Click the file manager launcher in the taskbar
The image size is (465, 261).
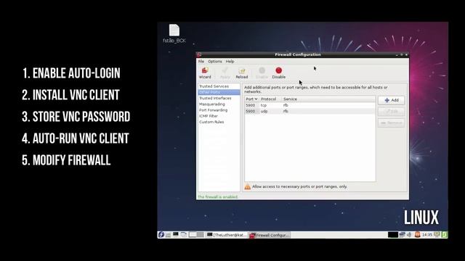tap(168, 235)
